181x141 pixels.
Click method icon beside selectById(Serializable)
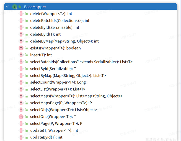(21, 69)
